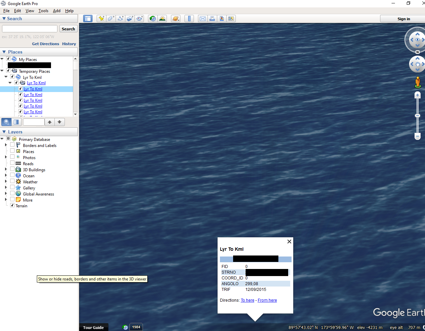
Task: Uncheck the My Places checkbox
Action: 8,59
